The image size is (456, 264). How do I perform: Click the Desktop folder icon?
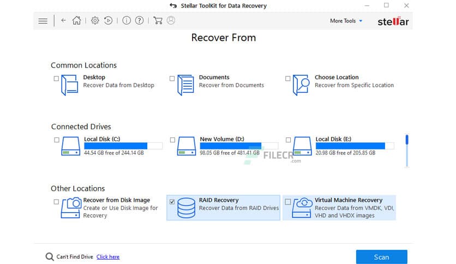pyautogui.click(x=70, y=85)
